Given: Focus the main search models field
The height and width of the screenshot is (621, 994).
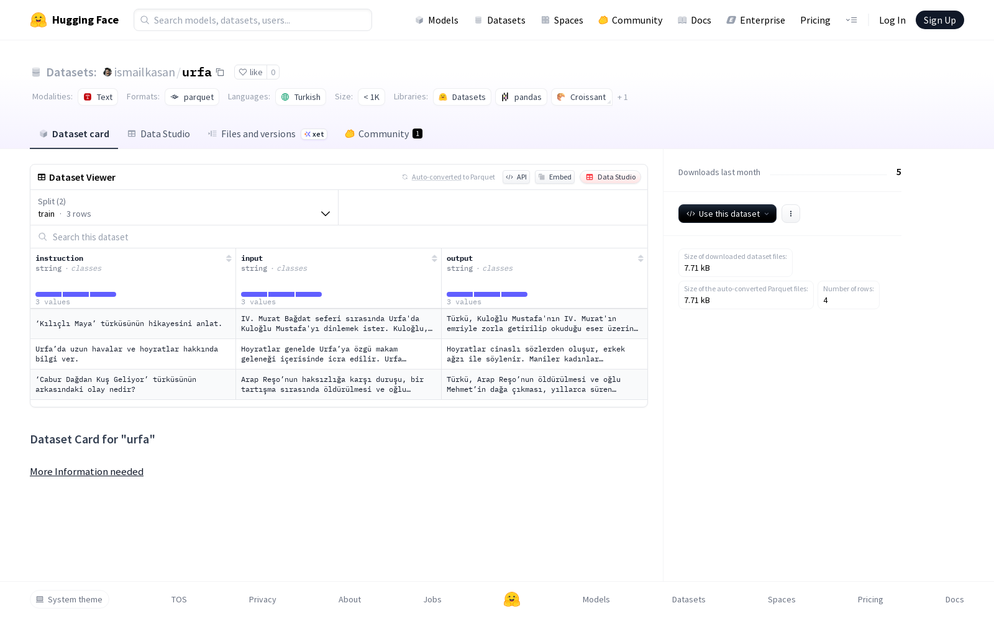Looking at the screenshot, I should point(253,20).
